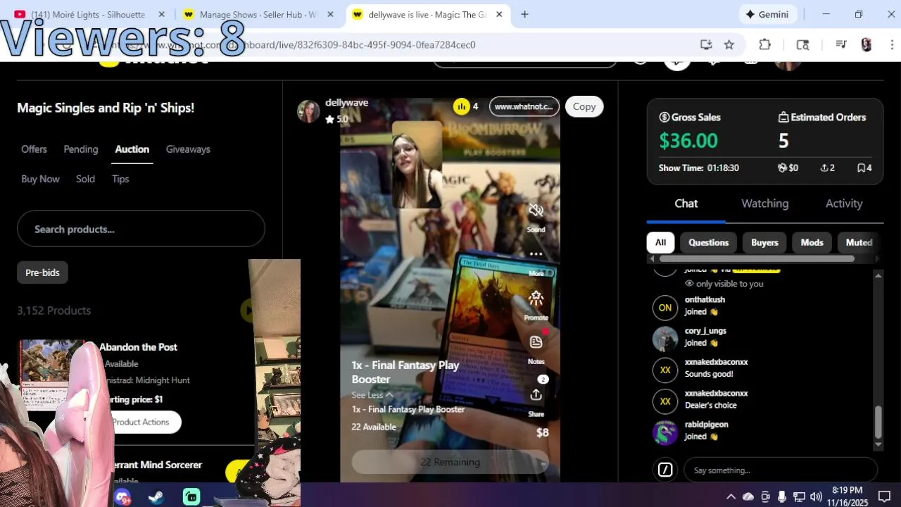Switch to the Pending tab
Screen dimensions: 901x507
coord(81,149)
